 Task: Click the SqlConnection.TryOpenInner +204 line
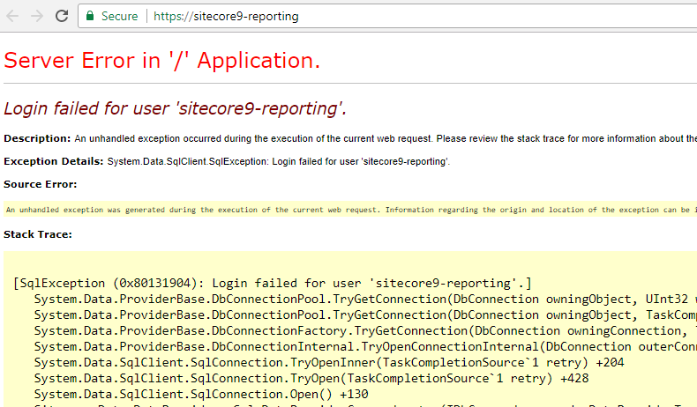(329, 363)
